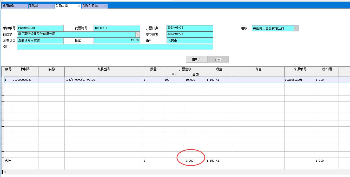Click the 票到日期 date field
The width and height of the screenshot is (350, 177).
pyautogui.click(x=190, y=34)
